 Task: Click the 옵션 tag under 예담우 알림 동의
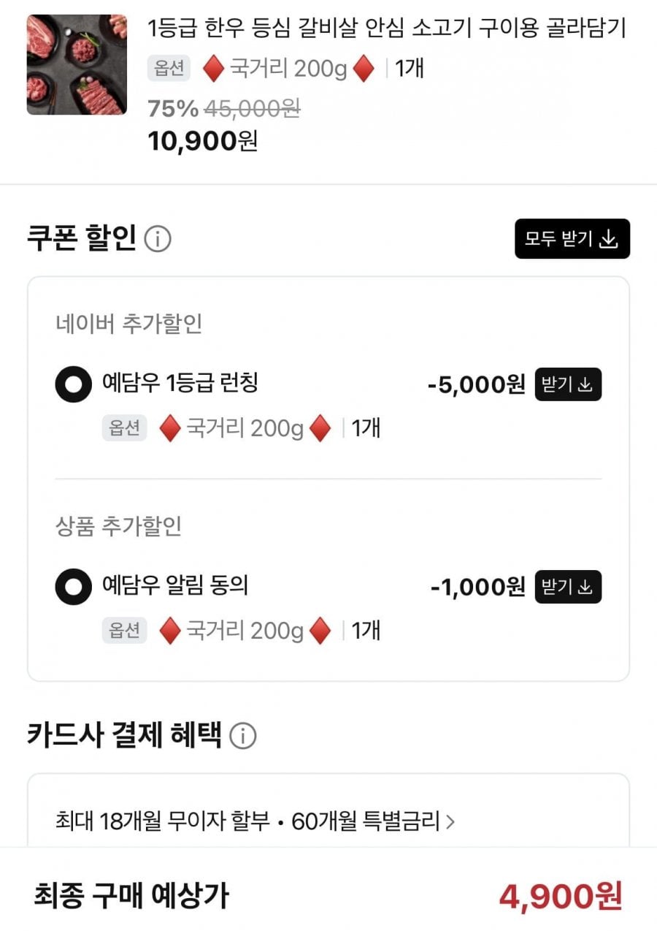[x=124, y=631]
